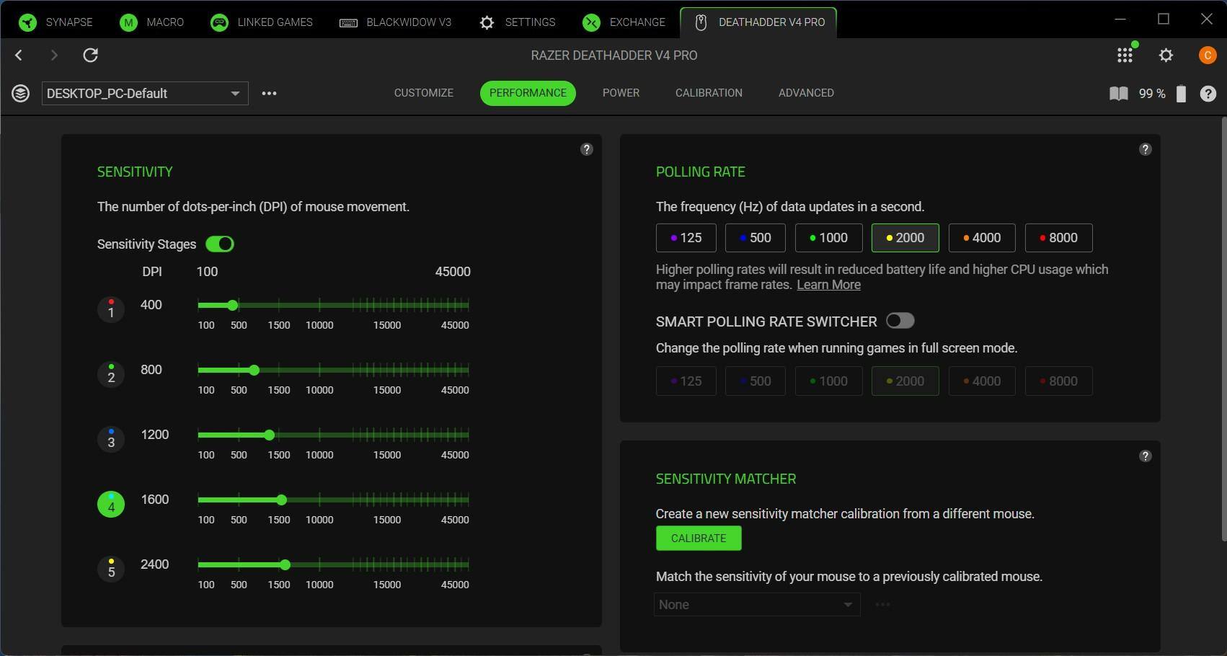
Task: Click the profile stack icon beside profile name
Action: click(x=20, y=94)
